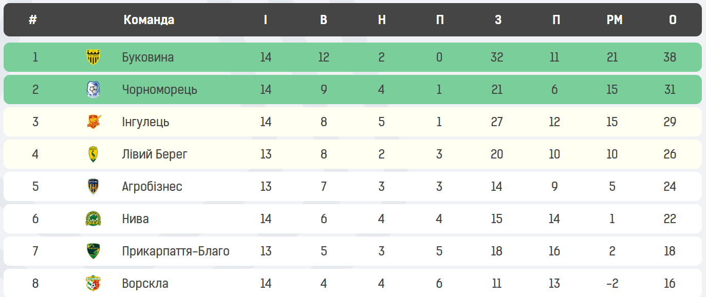Image resolution: width=706 pixels, height=297 pixels.
Task: Open the Лівий Берег team page
Action: tap(155, 154)
